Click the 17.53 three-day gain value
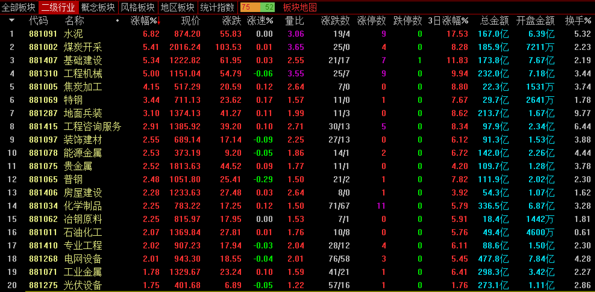The image size is (595, 292). [x=457, y=34]
